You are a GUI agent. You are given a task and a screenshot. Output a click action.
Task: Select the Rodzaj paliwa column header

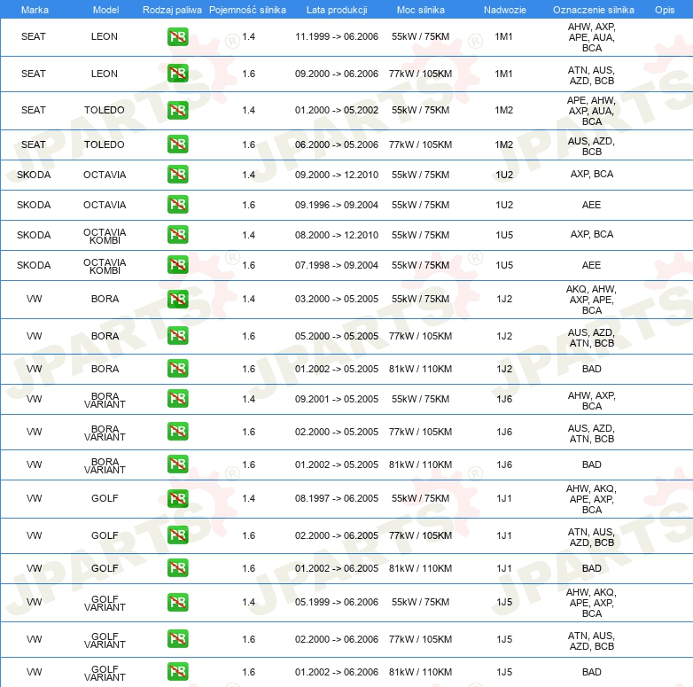point(172,10)
